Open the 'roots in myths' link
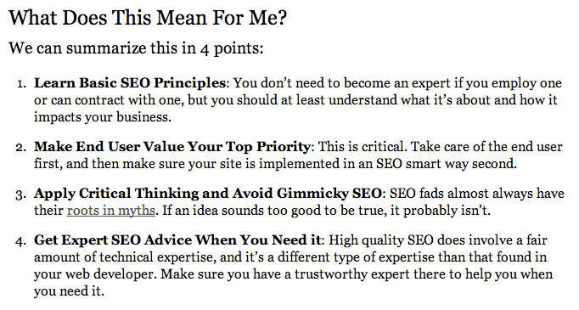The height and width of the screenshot is (310, 579). [x=111, y=211]
